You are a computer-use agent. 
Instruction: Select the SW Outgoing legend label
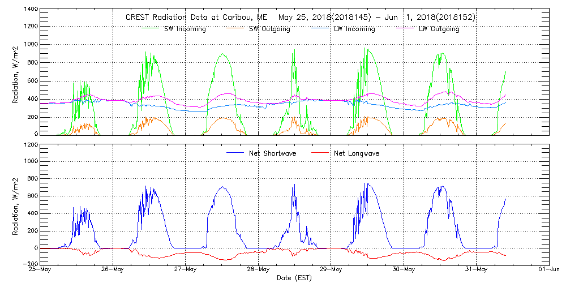[269, 29]
